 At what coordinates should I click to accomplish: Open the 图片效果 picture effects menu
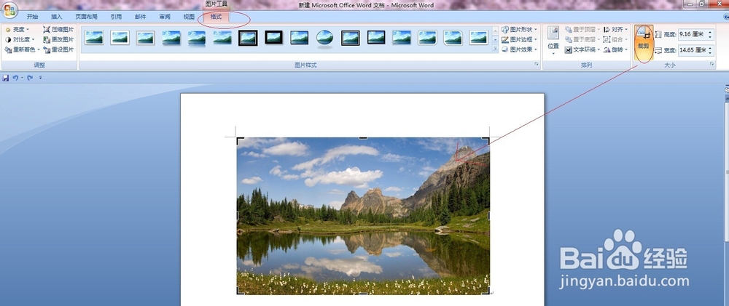tap(520, 49)
